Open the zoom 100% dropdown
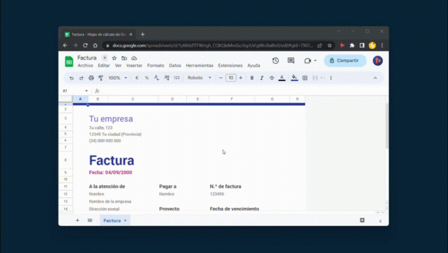448x253 pixels. tap(118, 78)
